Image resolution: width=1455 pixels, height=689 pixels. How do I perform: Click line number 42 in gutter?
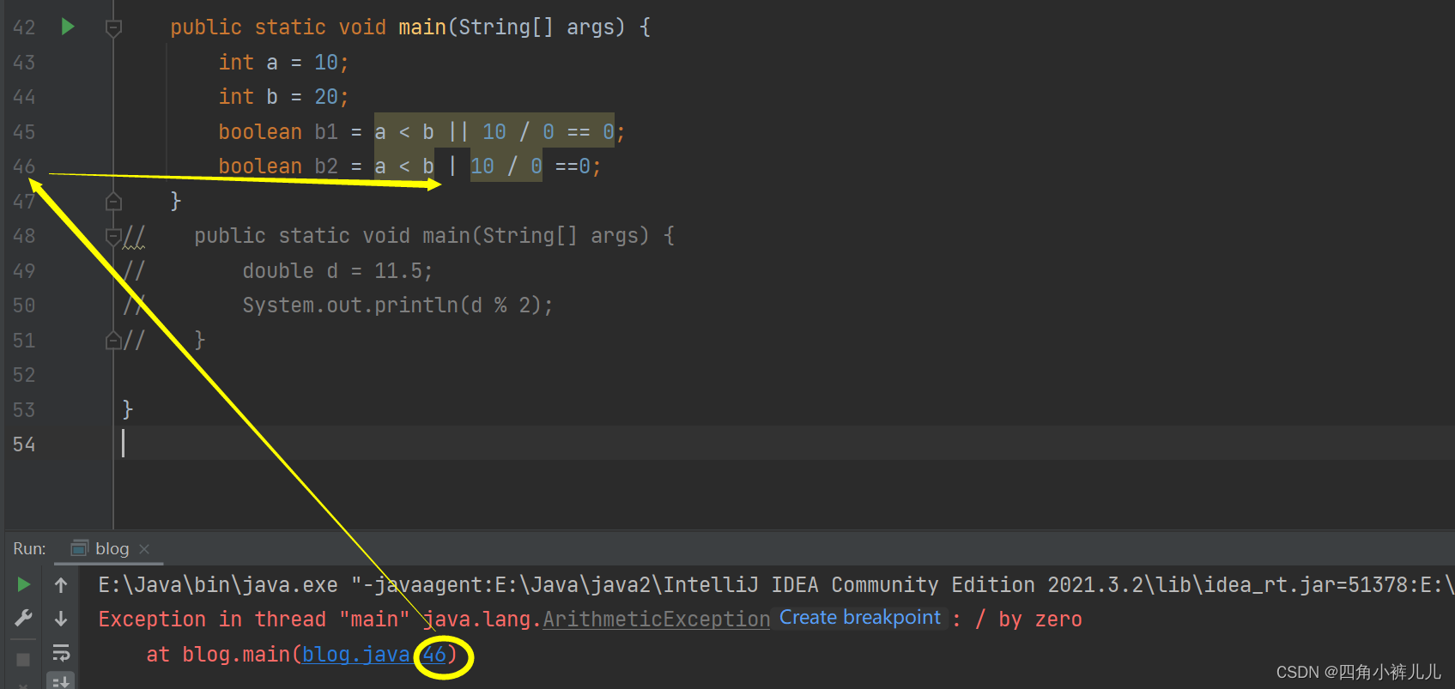[x=24, y=27]
